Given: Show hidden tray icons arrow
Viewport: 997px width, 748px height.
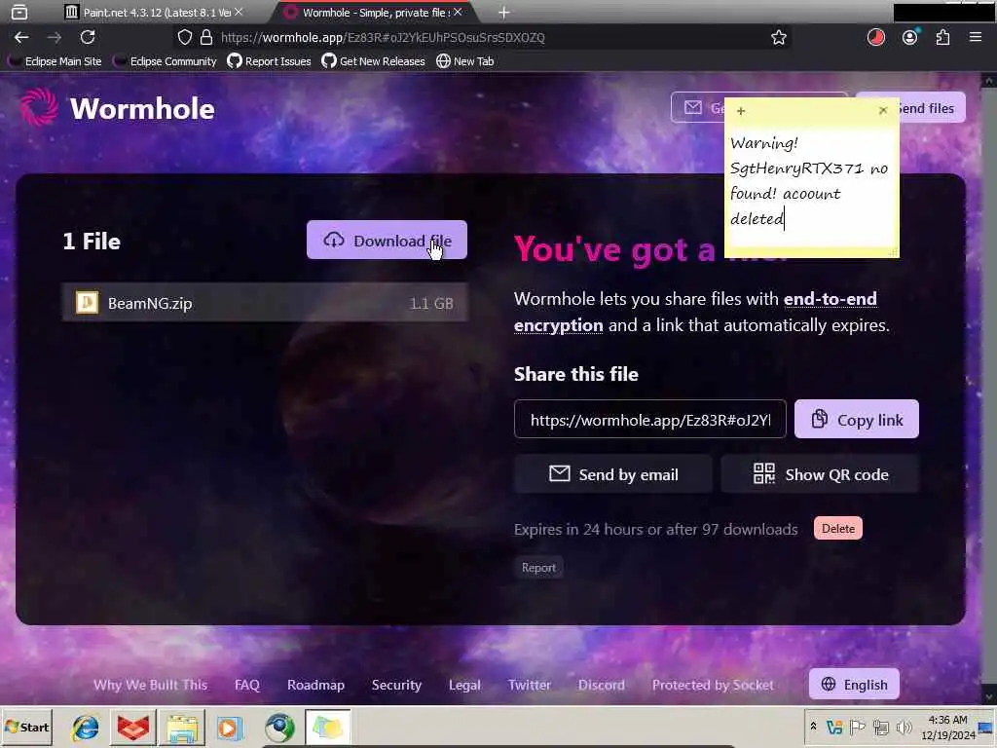Looking at the screenshot, I should click(x=813, y=727).
